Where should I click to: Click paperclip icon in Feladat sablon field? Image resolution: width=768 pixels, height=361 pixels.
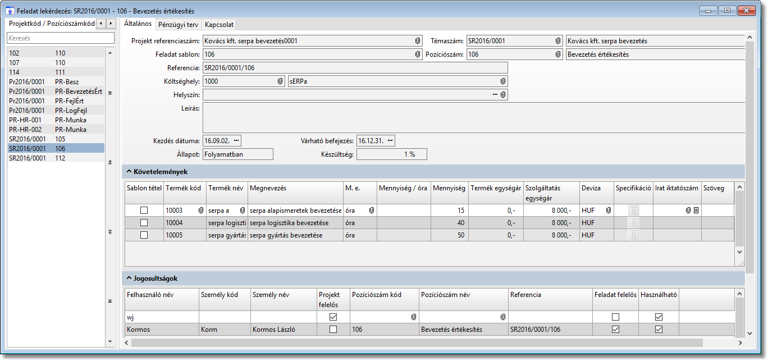(418, 54)
